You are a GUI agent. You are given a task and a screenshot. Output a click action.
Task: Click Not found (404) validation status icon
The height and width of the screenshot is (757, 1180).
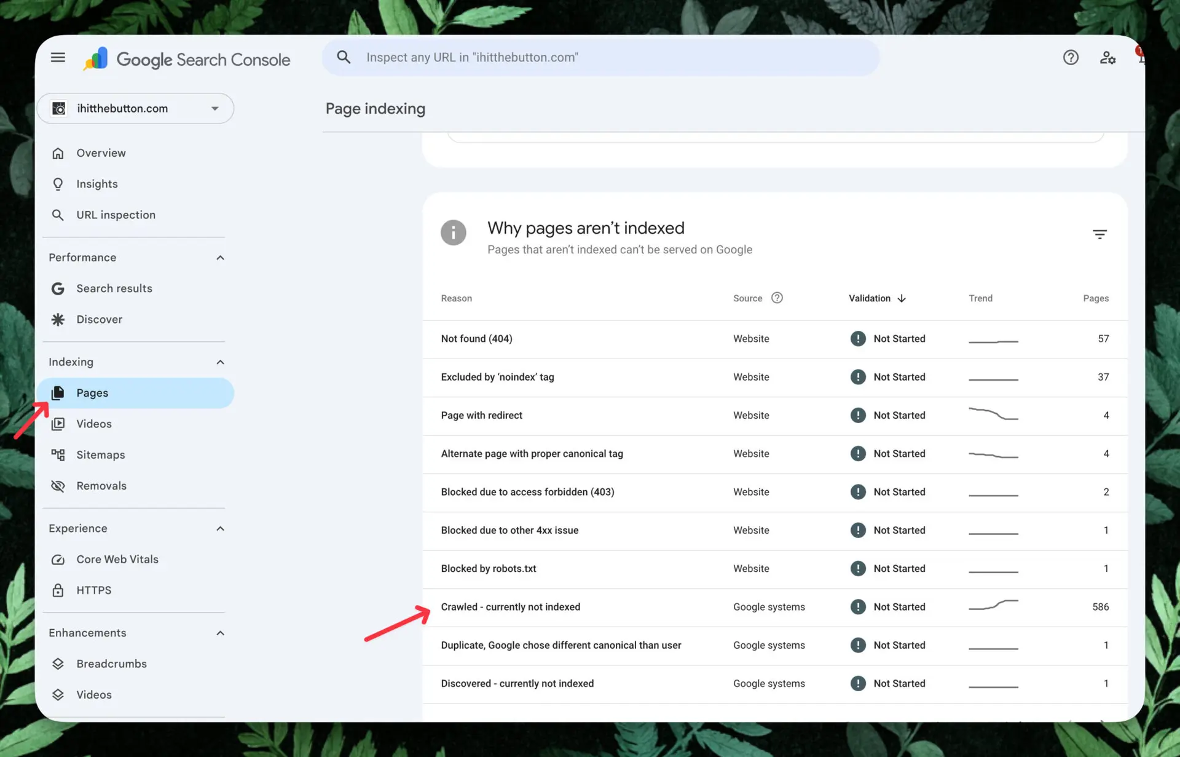tap(858, 339)
